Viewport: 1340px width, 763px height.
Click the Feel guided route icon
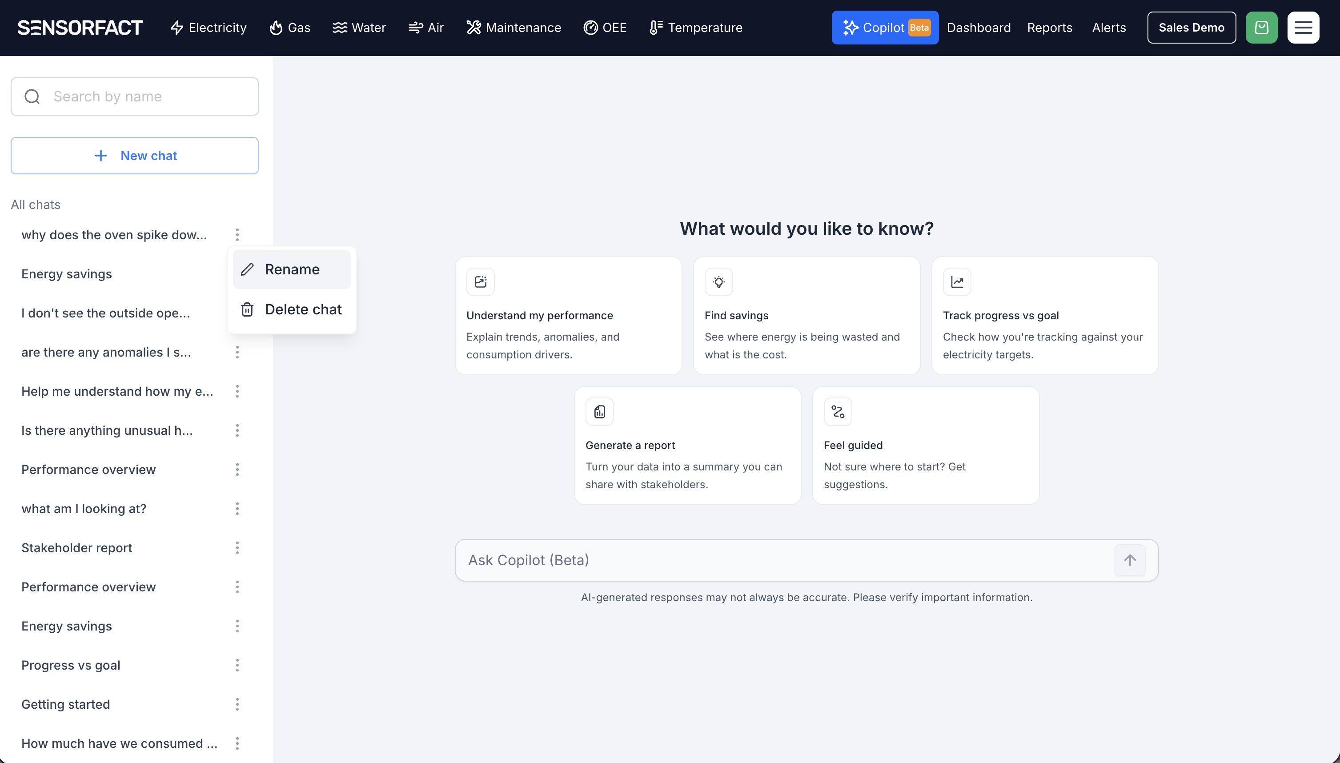(838, 412)
